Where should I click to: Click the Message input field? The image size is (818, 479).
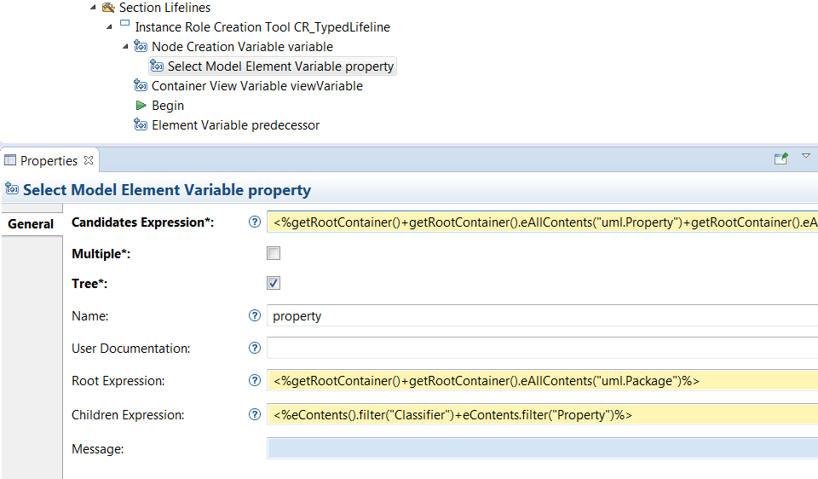click(x=542, y=448)
